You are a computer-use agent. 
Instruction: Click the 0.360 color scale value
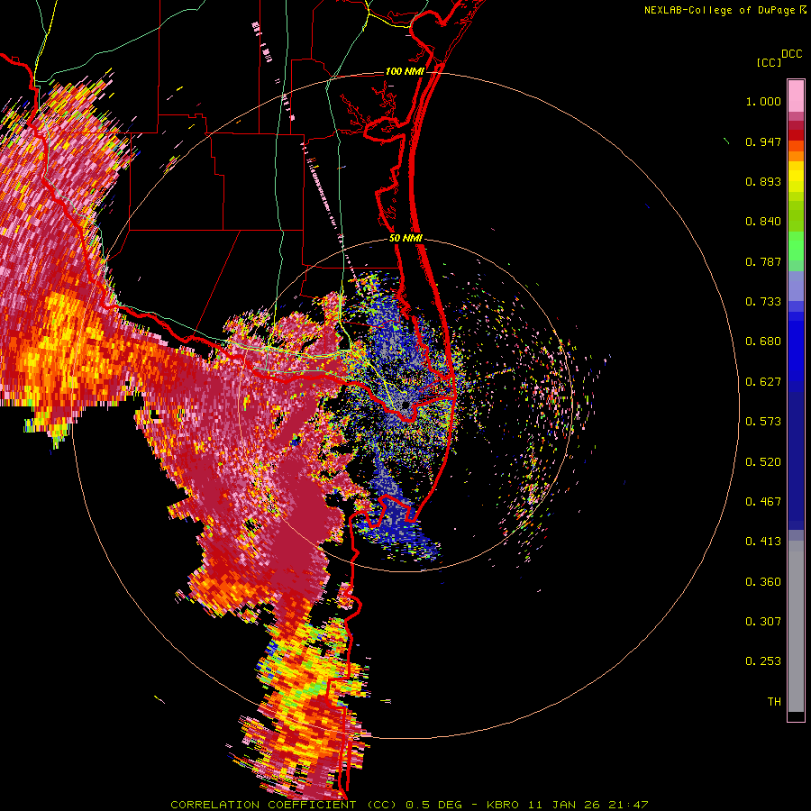point(763,582)
